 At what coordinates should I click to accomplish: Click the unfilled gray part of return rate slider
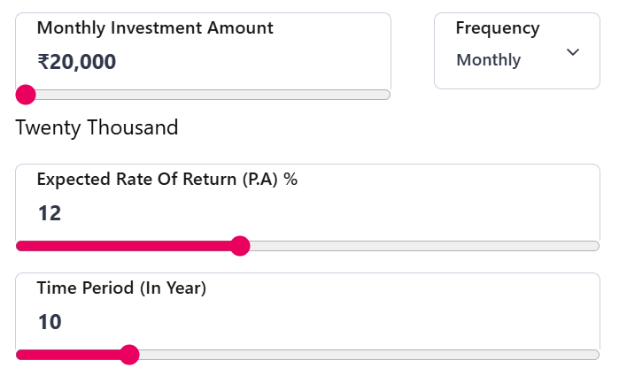(x=425, y=246)
